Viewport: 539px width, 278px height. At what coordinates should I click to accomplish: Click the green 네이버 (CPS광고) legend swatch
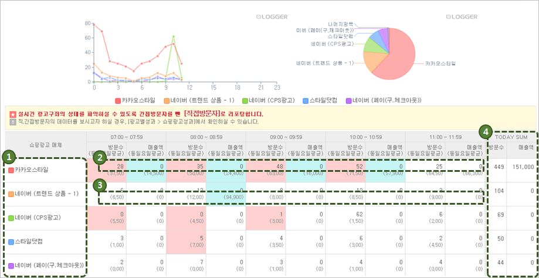click(245, 101)
